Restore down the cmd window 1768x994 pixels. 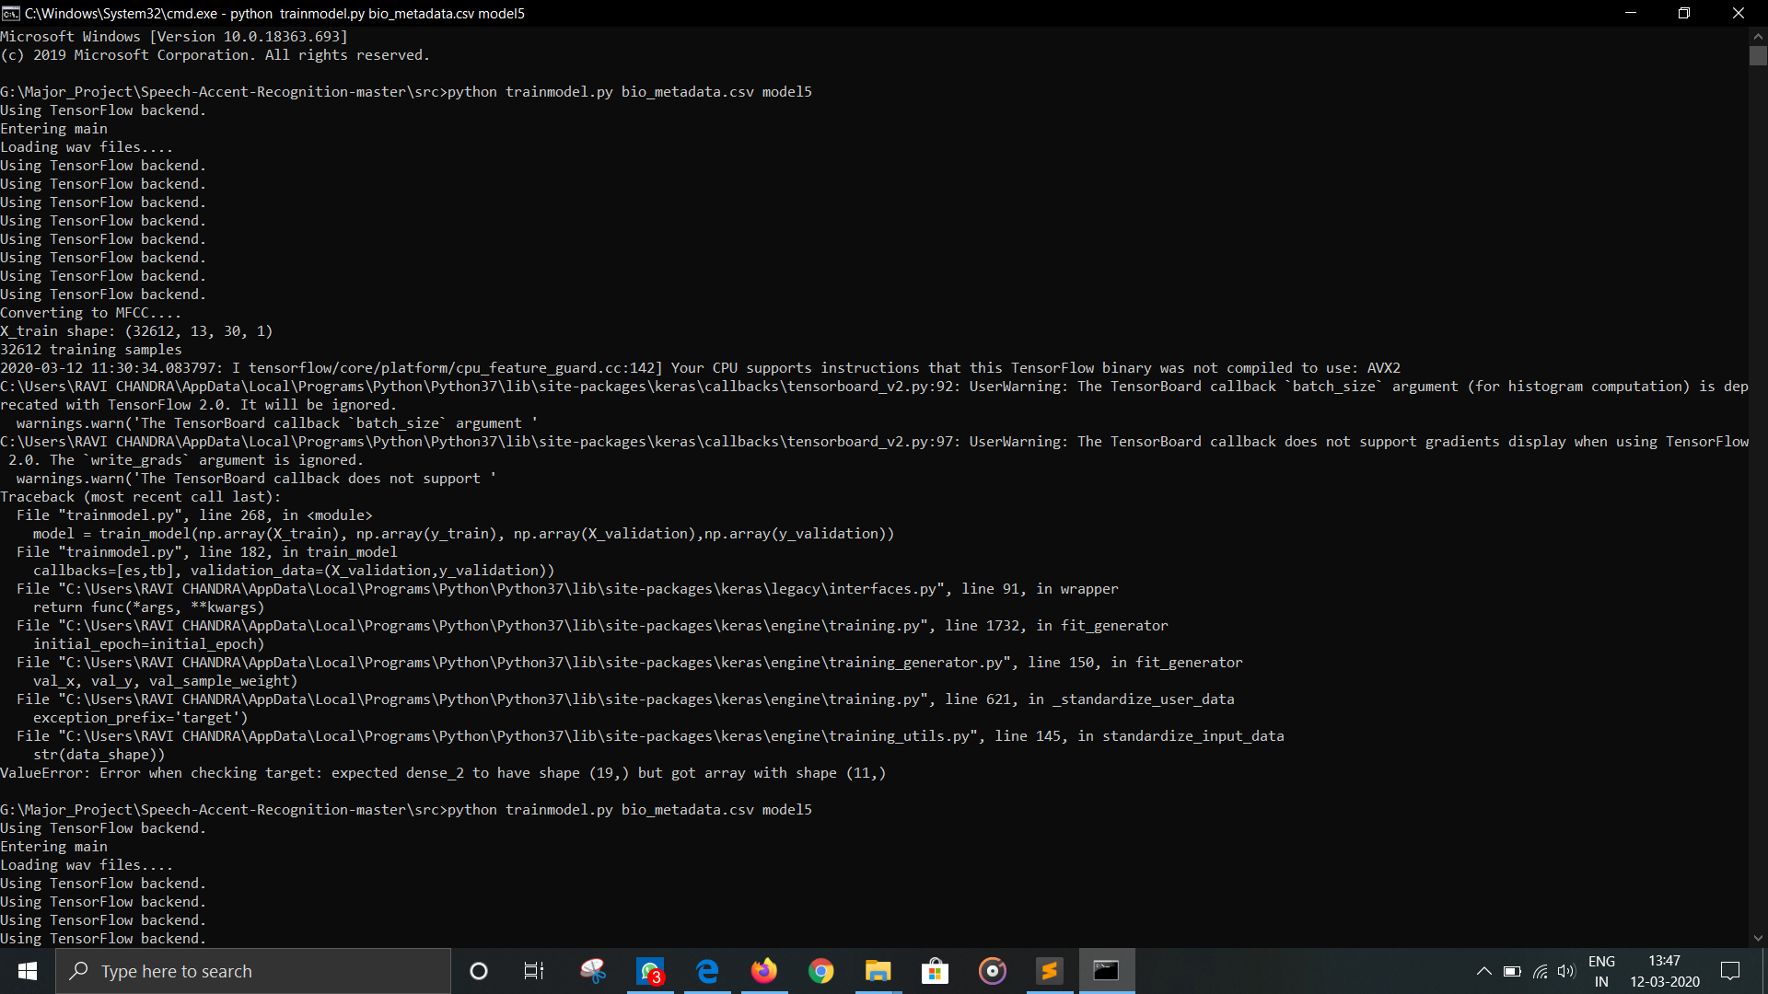tap(1684, 13)
